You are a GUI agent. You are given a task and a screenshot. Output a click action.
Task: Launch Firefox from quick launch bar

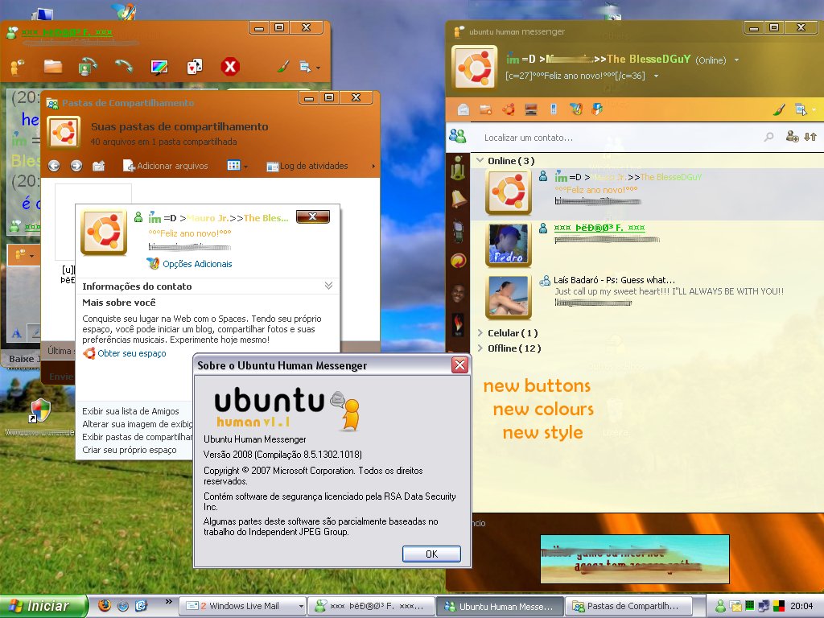click(x=105, y=605)
